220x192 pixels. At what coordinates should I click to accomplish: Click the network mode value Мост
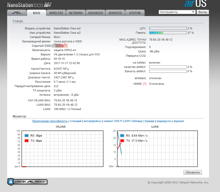[57, 37]
